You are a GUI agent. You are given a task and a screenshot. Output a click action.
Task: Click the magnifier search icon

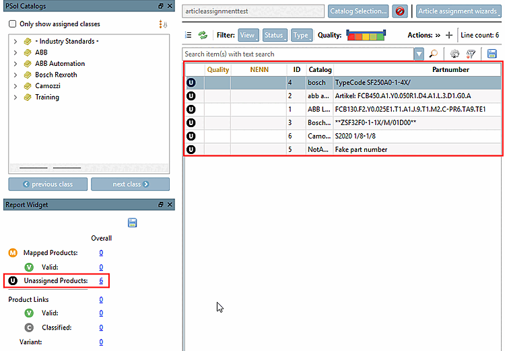[434, 54]
